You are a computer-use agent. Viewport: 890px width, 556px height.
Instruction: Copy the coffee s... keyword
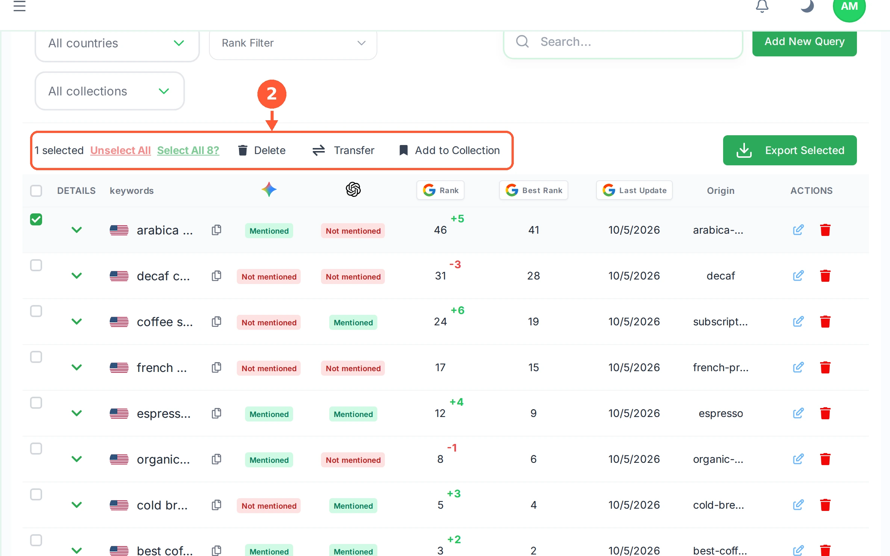tap(216, 322)
